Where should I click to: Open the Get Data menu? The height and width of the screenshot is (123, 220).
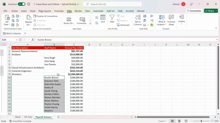(x=7, y=20)
